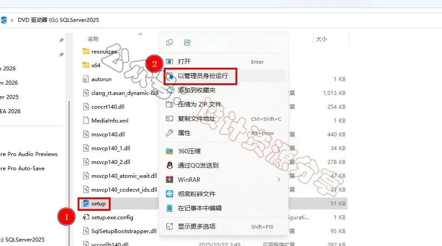Click the setup.exe.config file icon
Screen dimensions: 442x246
86,217
